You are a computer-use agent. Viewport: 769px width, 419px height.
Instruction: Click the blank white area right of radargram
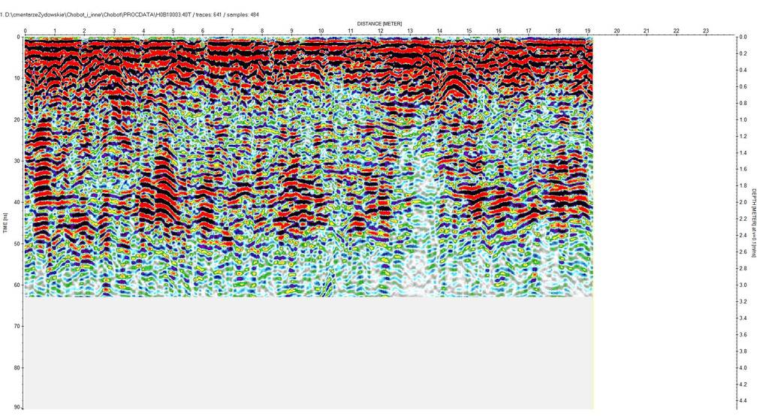(661, 225)
